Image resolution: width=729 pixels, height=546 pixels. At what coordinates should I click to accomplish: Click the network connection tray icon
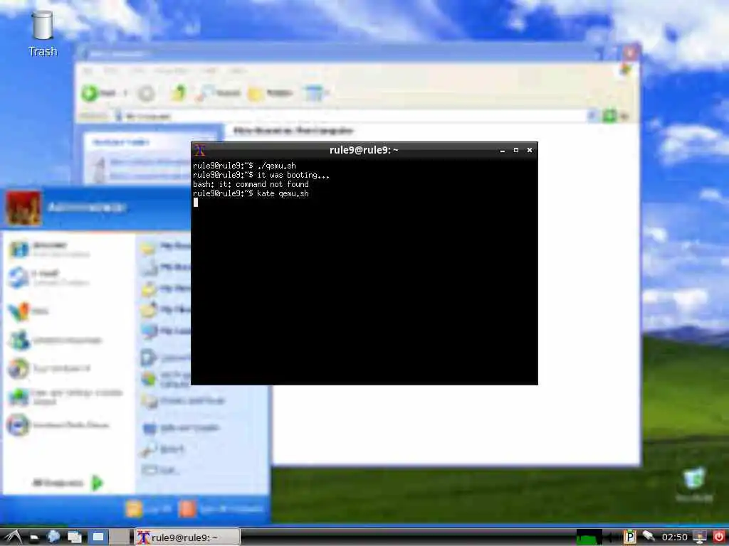(649, 536)
